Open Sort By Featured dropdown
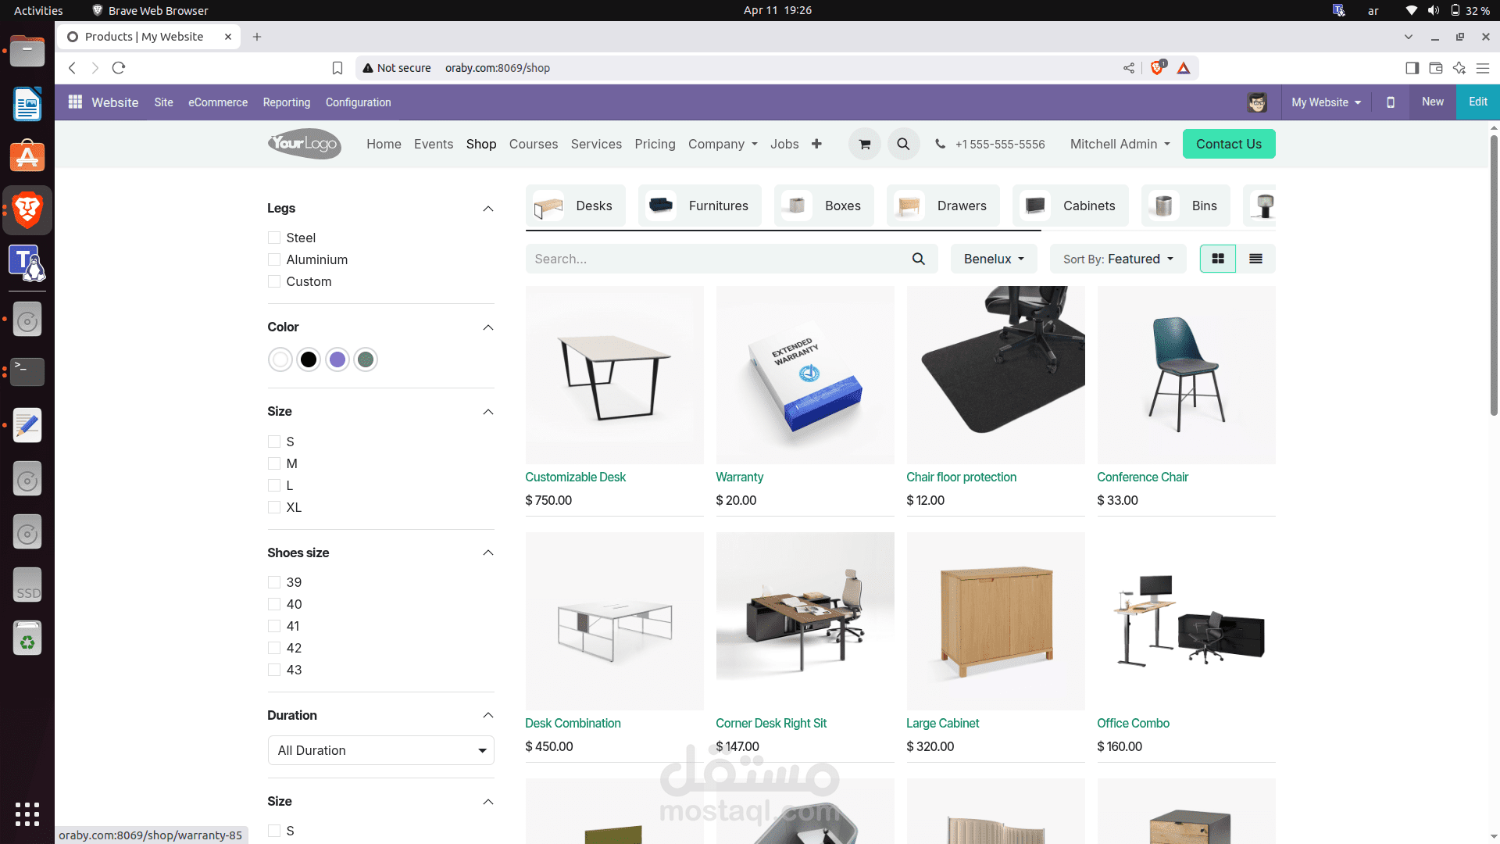The width and height of the screenshot is (1500, 844). [1117, 259]
